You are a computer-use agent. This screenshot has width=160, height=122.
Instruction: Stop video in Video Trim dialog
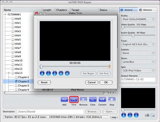click(55, 73)
